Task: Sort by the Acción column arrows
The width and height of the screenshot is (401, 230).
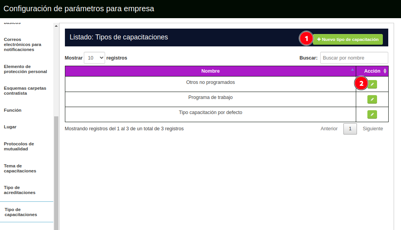Action: click(x=385, y=71)
